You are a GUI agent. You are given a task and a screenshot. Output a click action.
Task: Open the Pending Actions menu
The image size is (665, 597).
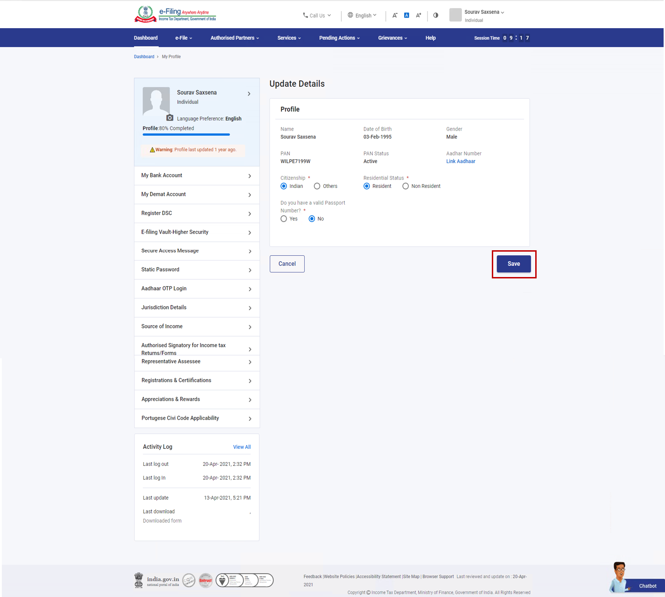pyautogui.click(x=339, y=37)
